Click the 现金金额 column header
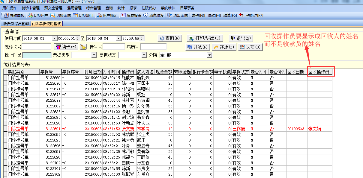Viewport: 363px width, 178px height. click(164, 72)
